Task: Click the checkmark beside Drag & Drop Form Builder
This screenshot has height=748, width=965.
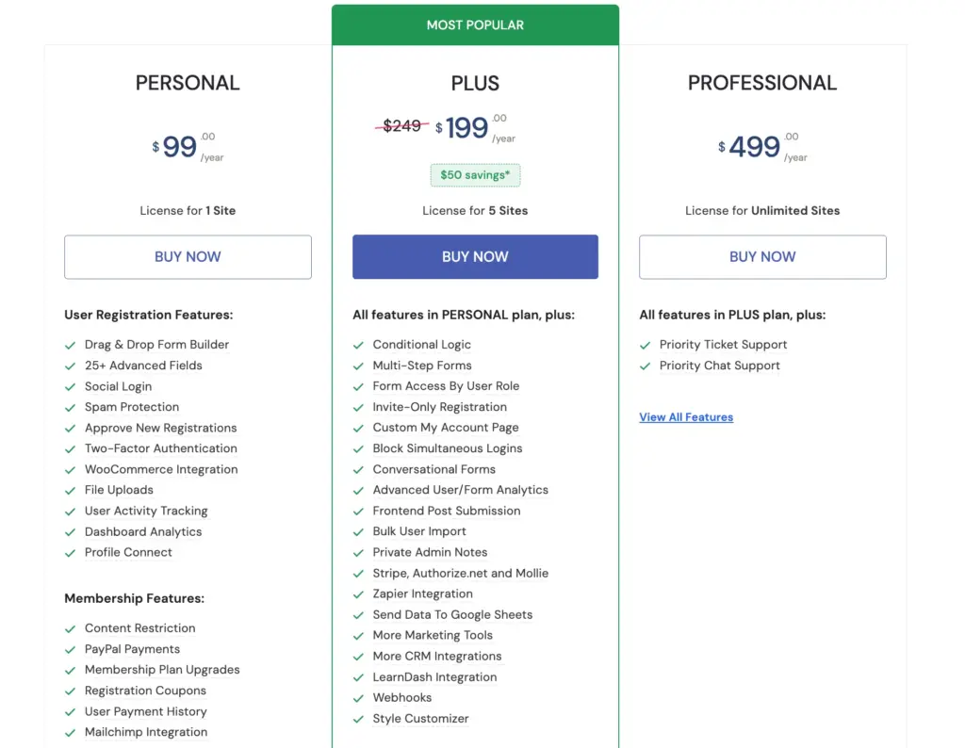Action: [x=70, y=345]
